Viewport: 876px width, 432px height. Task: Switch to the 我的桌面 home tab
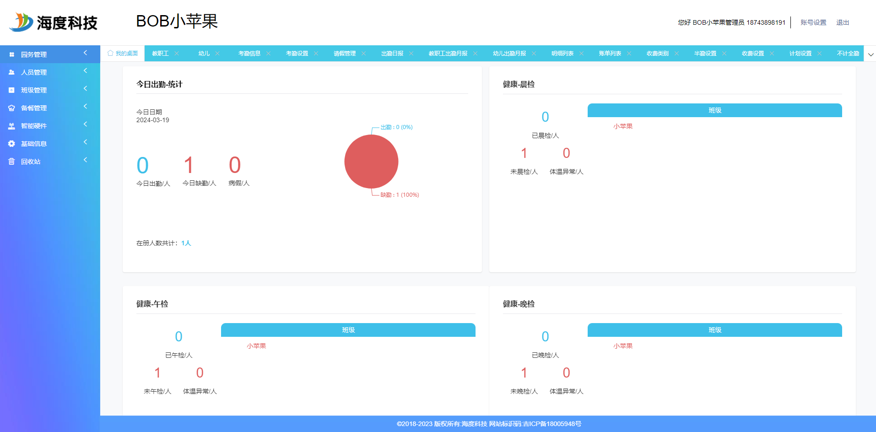pos(123,54)
